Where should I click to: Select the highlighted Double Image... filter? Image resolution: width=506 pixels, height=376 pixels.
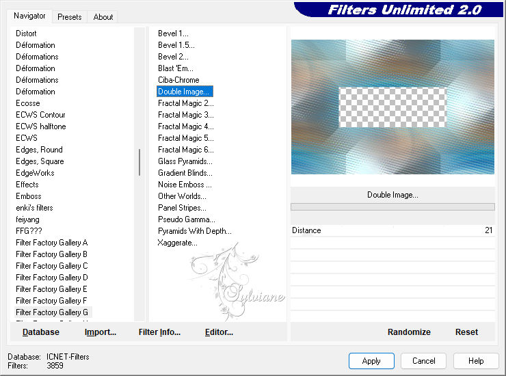[x=185, y=92]
